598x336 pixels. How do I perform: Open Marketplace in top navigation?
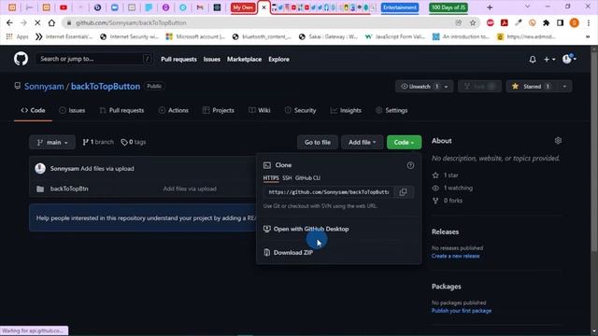(244, 59)
